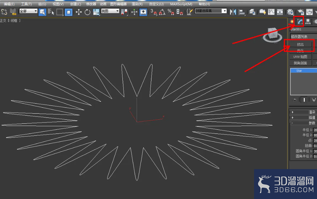Open the 编辑(E) menu
The image size is (317, 199).
9,4
